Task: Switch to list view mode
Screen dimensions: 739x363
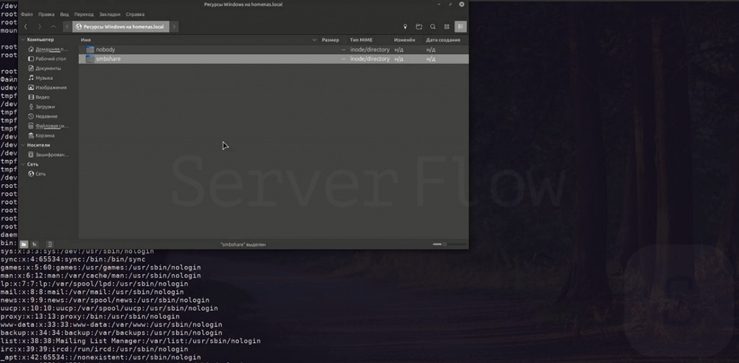Action: coord(460,27)
